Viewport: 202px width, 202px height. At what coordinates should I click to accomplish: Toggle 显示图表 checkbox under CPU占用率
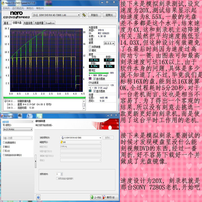(x=95, y=91)
